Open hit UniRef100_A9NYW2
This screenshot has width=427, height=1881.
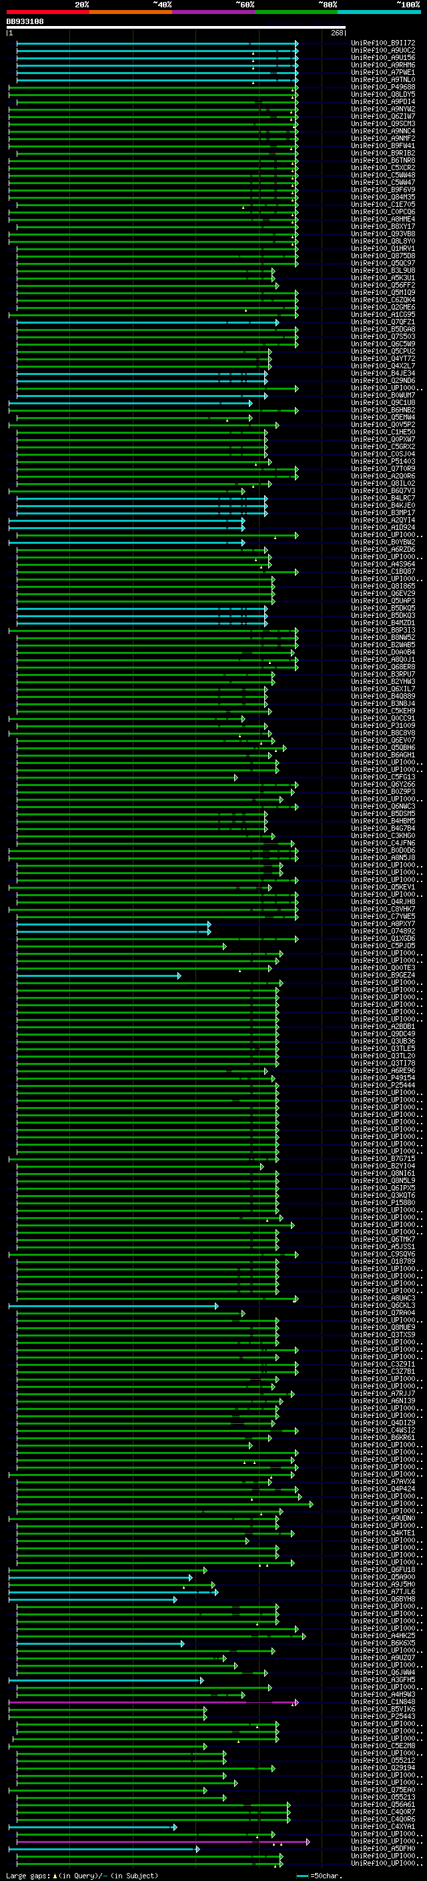(x=383, y=109)
